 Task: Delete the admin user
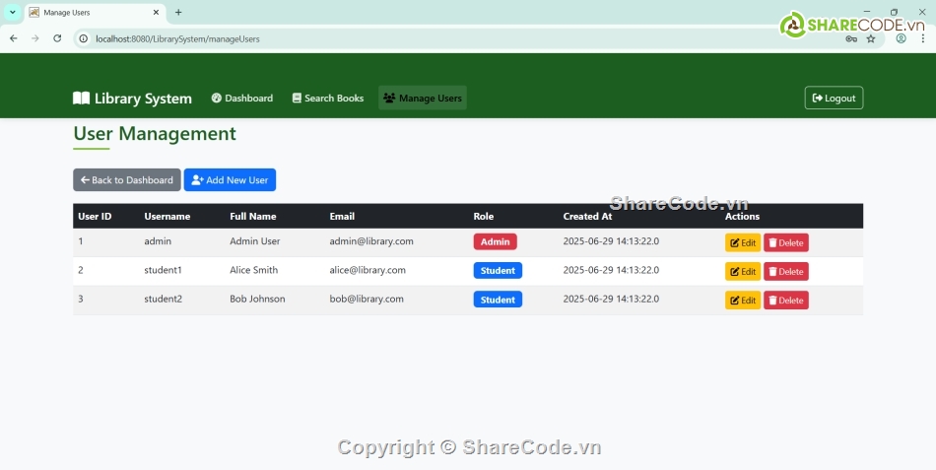click(x=786, y=242)
